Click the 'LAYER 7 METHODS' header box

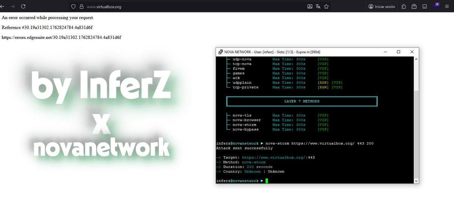[302, 101]
